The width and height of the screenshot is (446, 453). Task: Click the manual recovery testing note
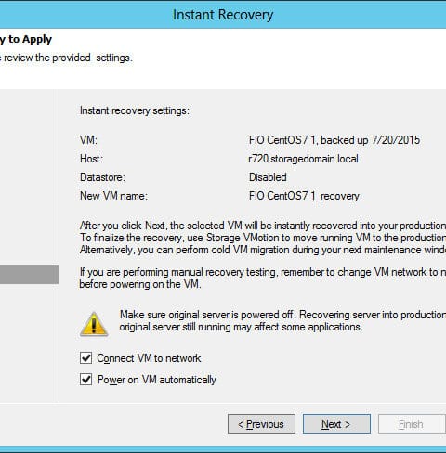[x=263, y=278]
